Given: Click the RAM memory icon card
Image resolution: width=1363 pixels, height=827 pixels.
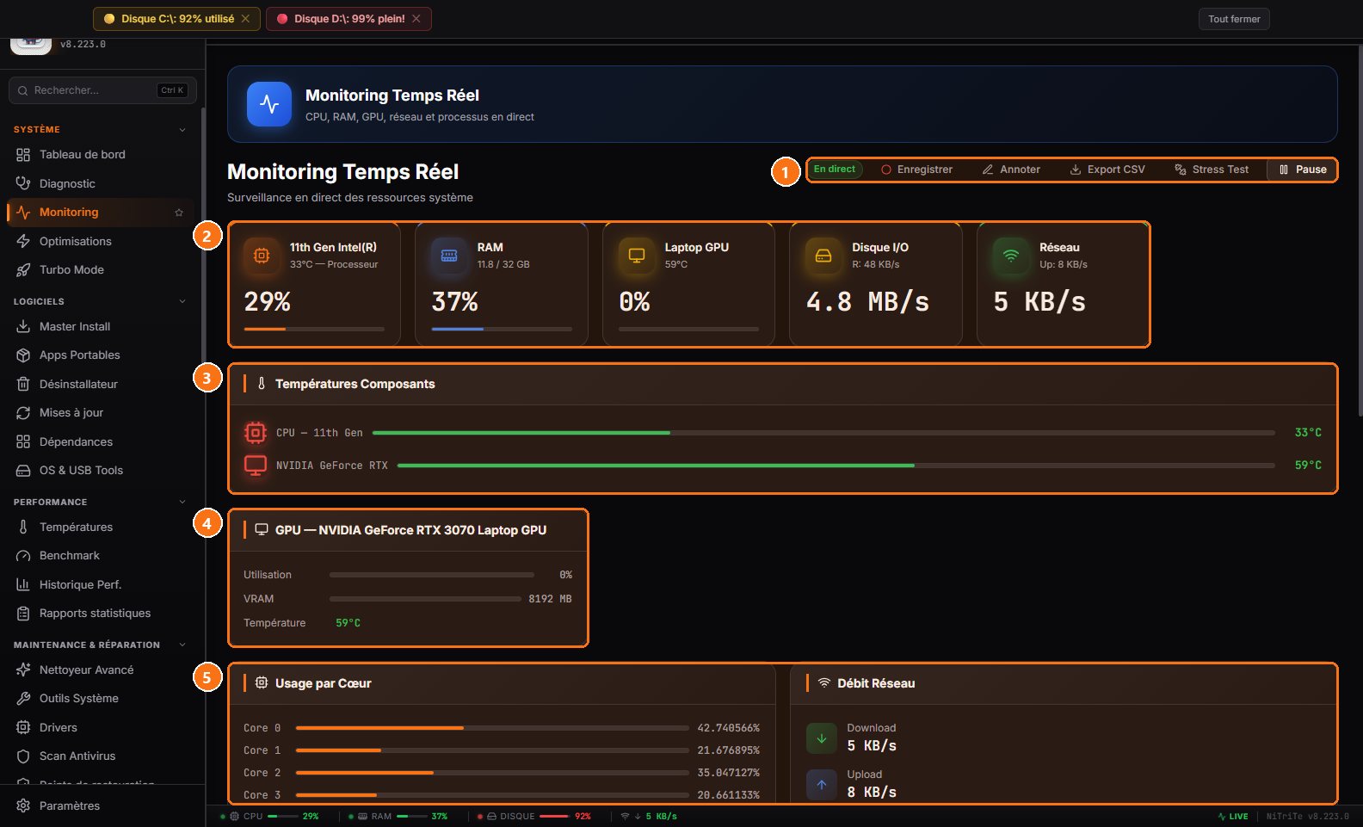Looking at the screenshot, I should point(449,256).
